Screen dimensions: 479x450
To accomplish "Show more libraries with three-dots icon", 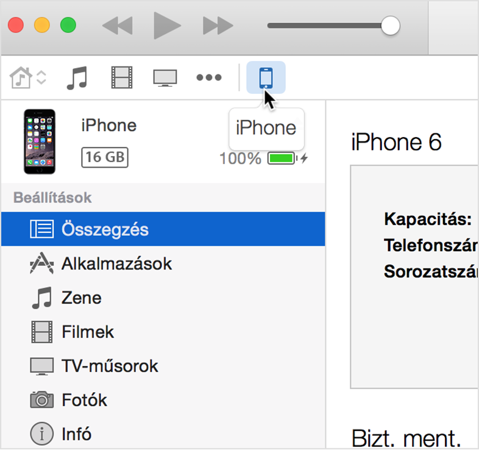I will (208, 78).
